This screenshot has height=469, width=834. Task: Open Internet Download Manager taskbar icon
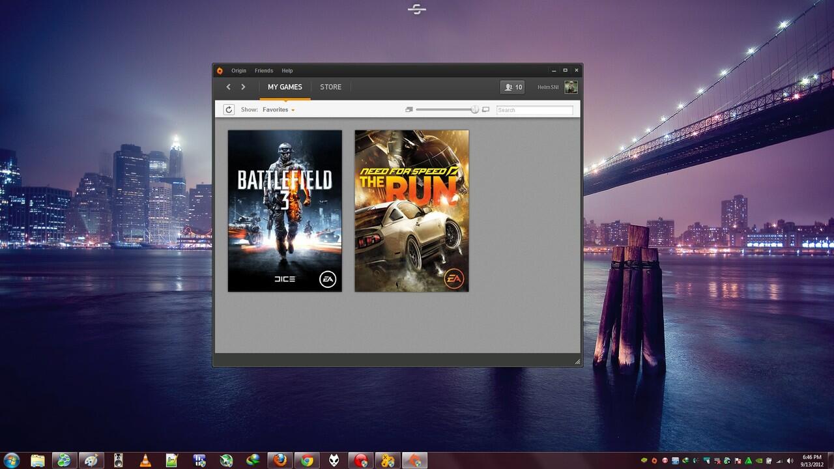pyautogui.click(x=253, y=461)
